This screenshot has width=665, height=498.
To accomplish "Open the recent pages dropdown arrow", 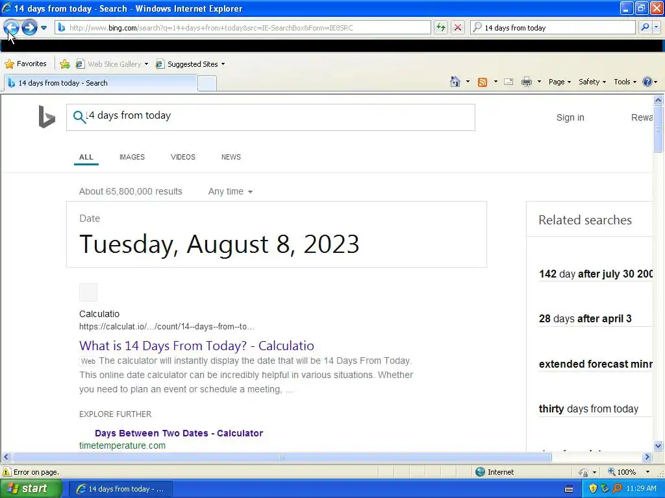I will 44,28.
